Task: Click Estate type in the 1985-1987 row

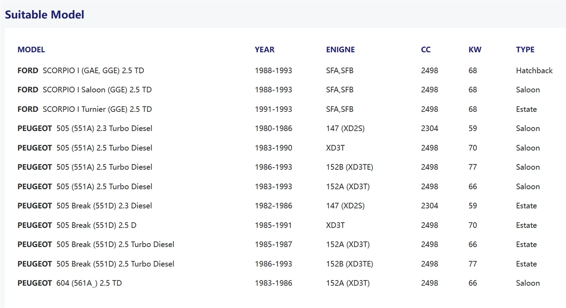Action: click(526, 244)
